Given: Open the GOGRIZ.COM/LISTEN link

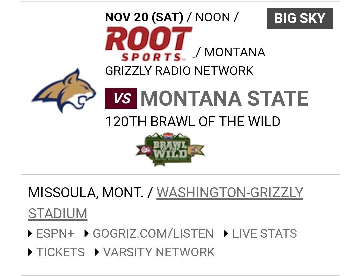Looking at the screenshot, I should coord(153,234).
